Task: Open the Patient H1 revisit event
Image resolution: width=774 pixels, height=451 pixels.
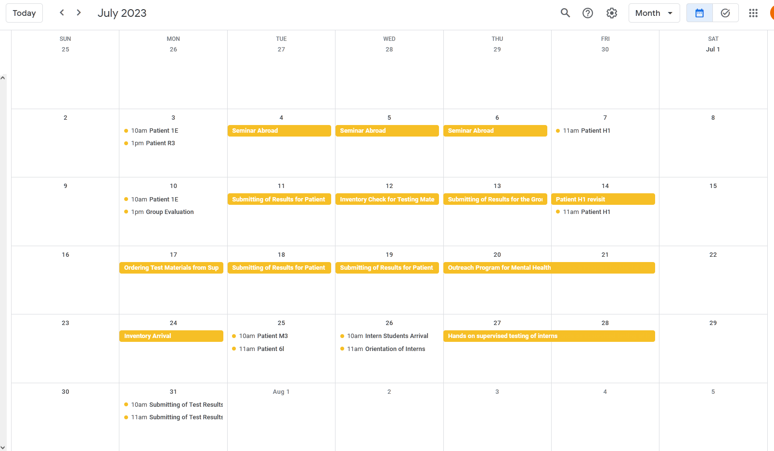Action: [x=603, y=199]
